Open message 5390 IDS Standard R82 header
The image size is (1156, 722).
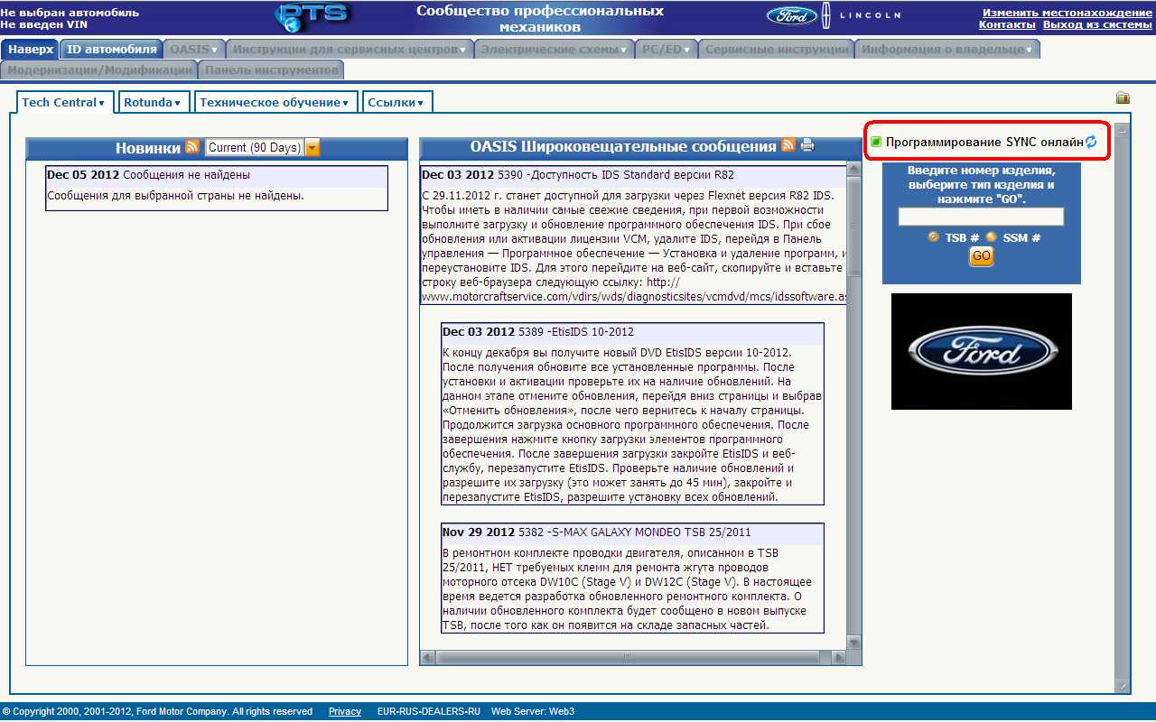(633, 175)
